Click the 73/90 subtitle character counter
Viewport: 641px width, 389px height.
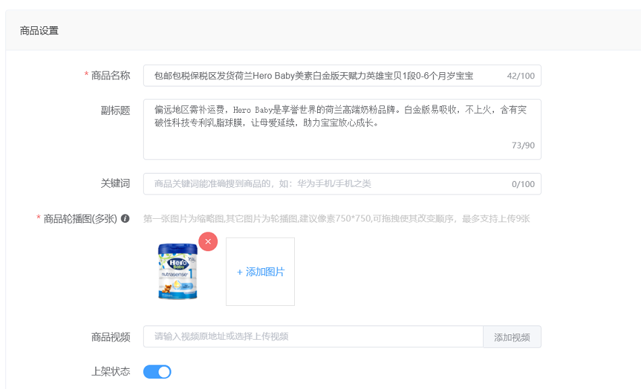524,145
